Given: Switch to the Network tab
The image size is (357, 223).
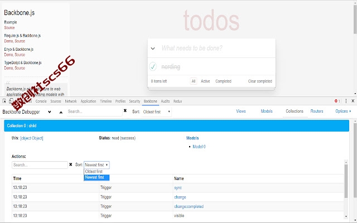Looking at the screenshot, I should coord(71,101).
